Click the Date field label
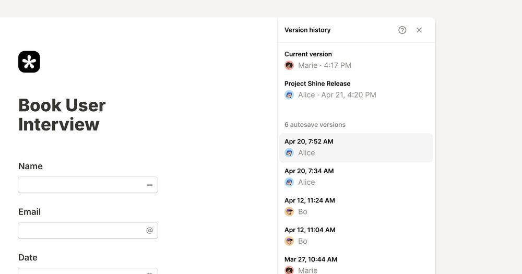 (x=28, y=257)
